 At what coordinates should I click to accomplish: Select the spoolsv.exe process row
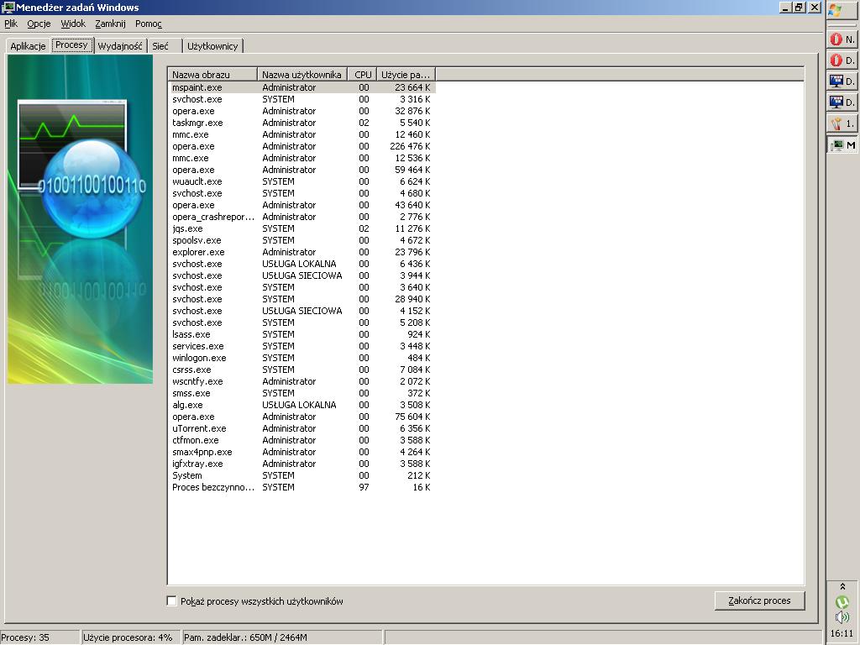pos(302,240)
